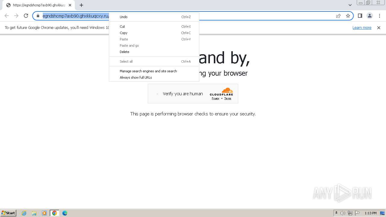Click the forward navigation arrow
The width and height of the screenshot is (386, 217).
tap(16, 16)
